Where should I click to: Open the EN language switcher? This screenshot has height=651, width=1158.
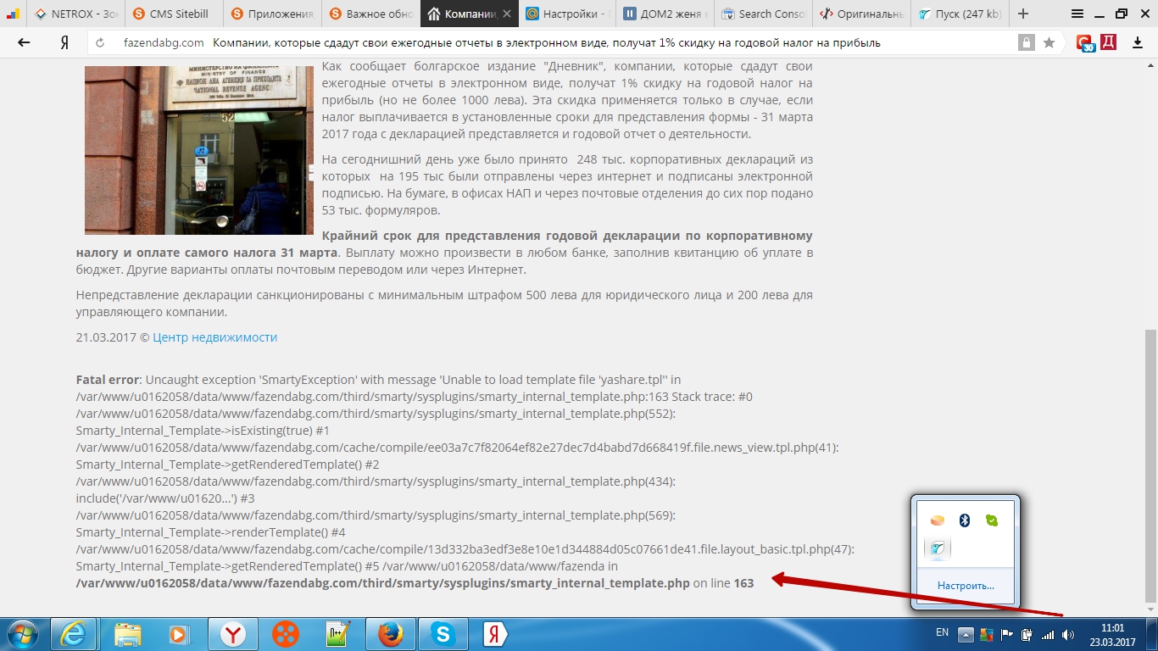942,632
